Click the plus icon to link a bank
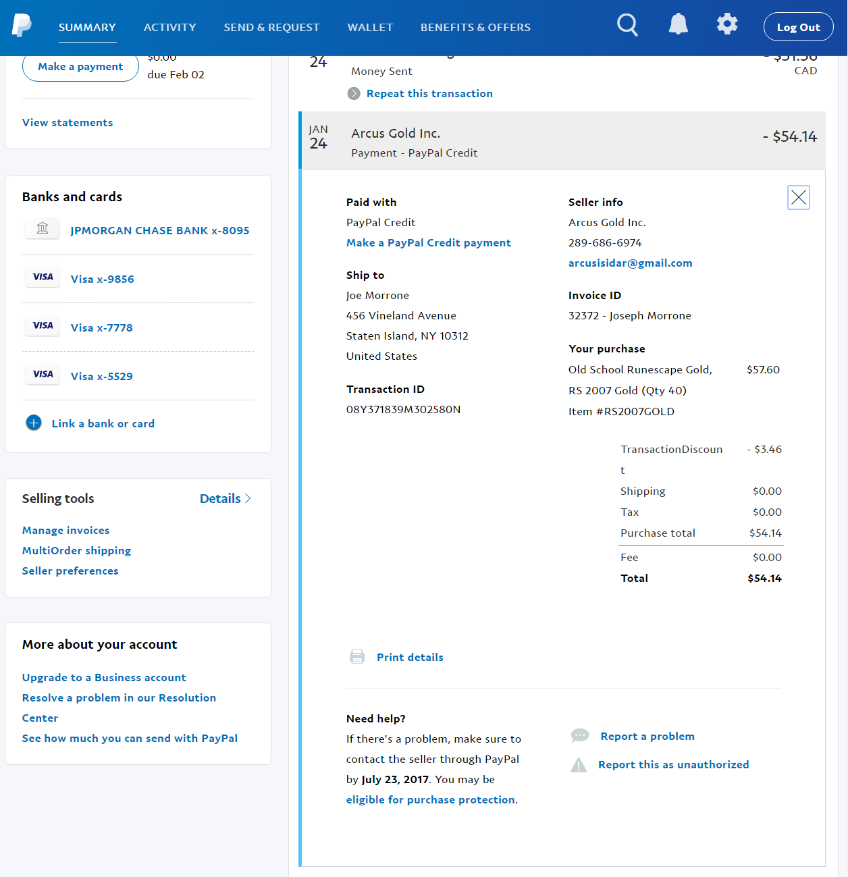Image resolution: width=848 pixels, height=877 pixels. (x=34, y=423)
